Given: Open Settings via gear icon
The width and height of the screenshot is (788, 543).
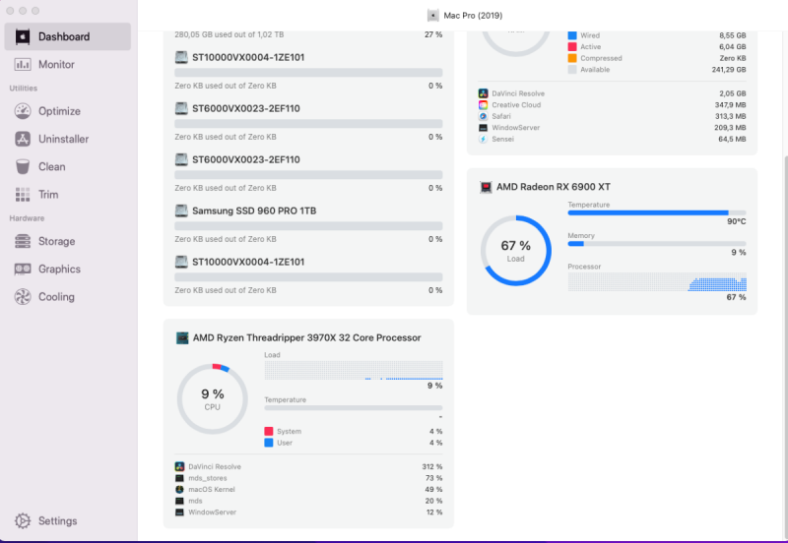Looking at the screenshot, I should tap(22, 520).
